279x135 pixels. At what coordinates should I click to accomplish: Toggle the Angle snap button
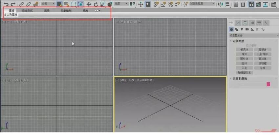[x=163, y=4]
